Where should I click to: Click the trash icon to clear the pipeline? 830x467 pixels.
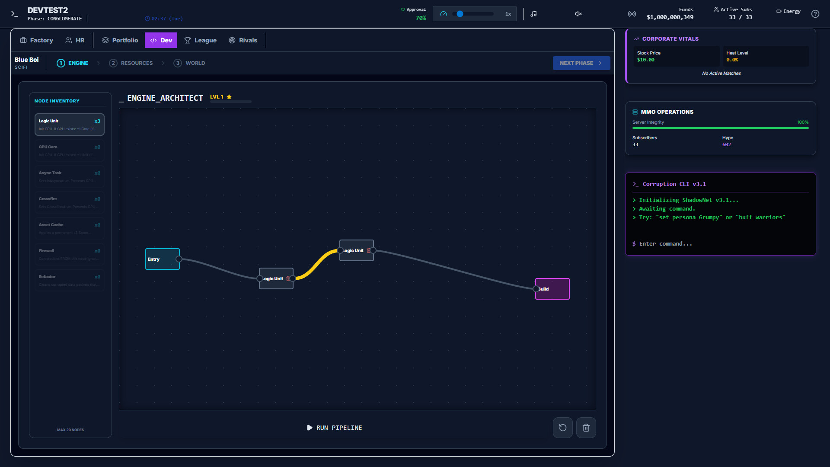click(x=586, y=427)
